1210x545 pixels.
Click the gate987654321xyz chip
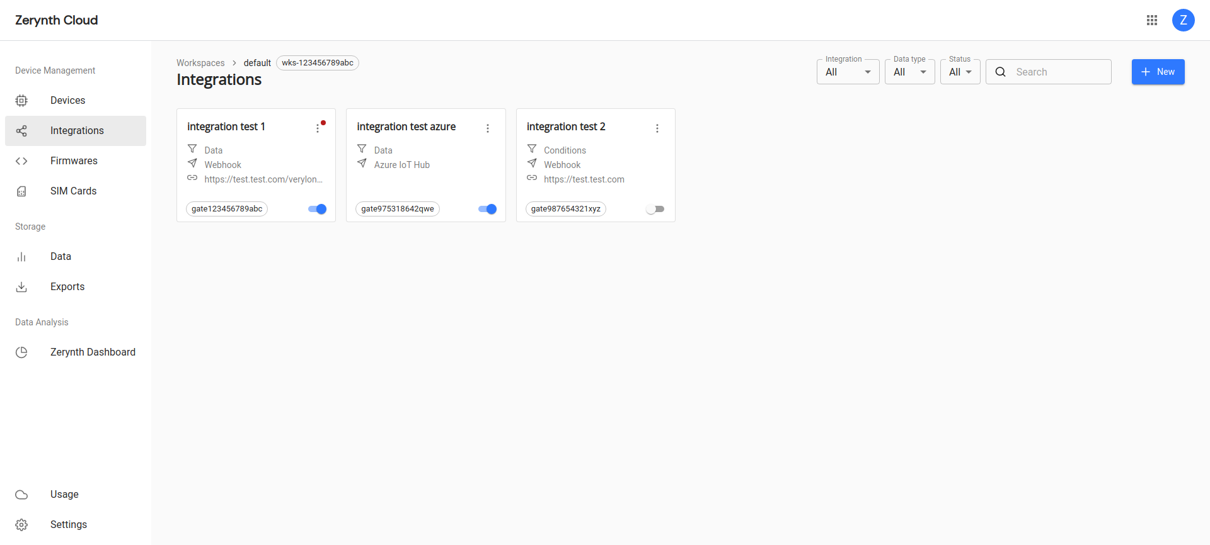click(x=566, y=209)
